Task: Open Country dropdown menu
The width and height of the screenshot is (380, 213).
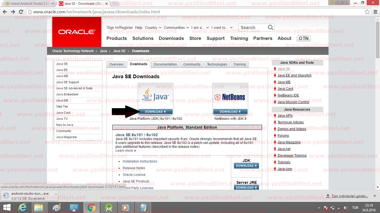Action: 153,27
